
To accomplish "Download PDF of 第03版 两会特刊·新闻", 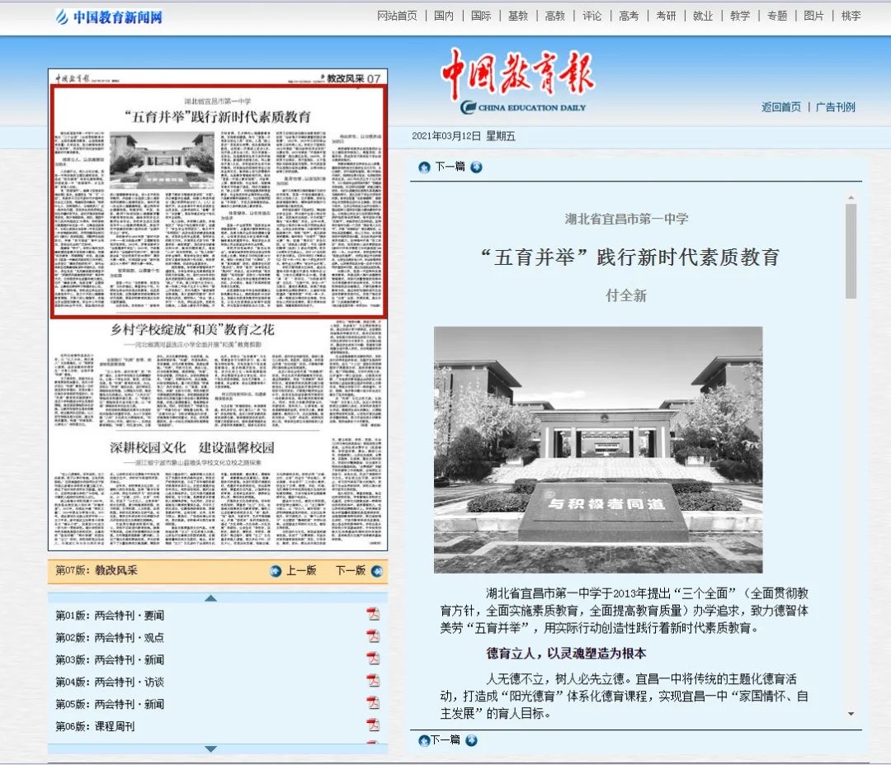I will coord(373,659).
